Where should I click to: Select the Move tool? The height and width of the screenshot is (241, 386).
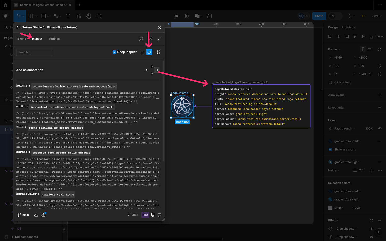click(19, 16)
